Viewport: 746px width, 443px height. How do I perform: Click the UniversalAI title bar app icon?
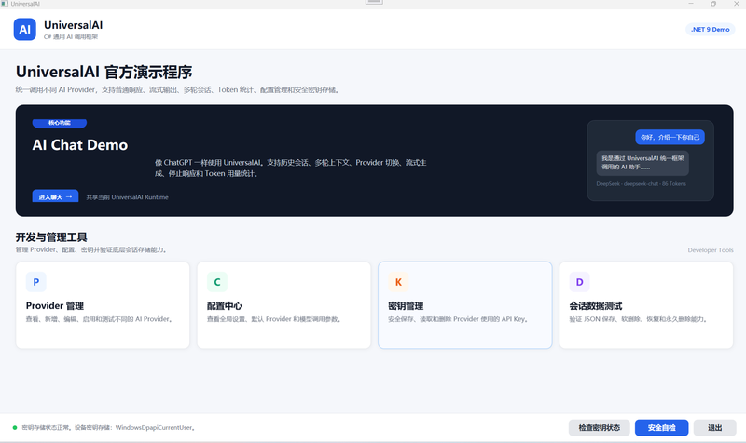tap(5, 4)
